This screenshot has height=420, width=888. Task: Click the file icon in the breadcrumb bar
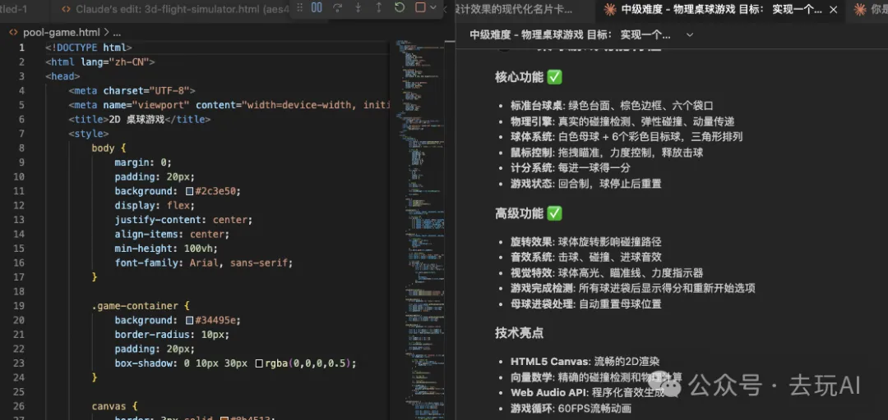click(14, 33)
